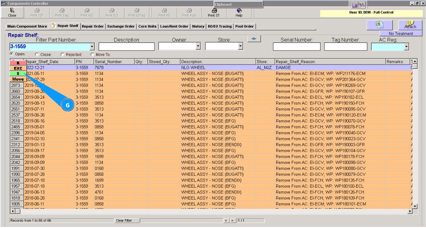Screen dimensions: 426x228
Task: Switch to RO/EO Tracing tab
Action: [220, 26]
